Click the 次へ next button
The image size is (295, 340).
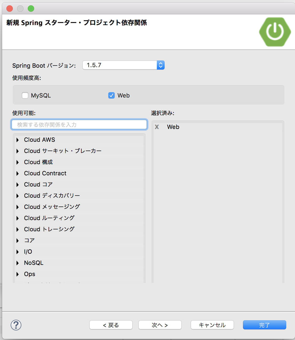[160, 325]
